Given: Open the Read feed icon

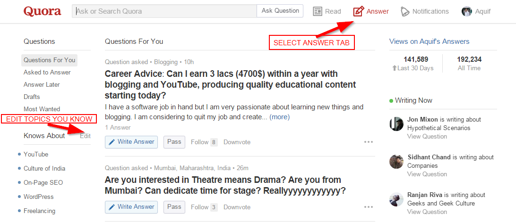Looking at the screenshot, I should point(318,11).
